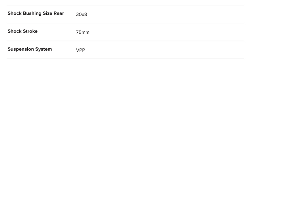The height and width of the screenshot is (215, 286).
Task: Click the divider between stroke and suspension rows
Action: coord(125,41)
